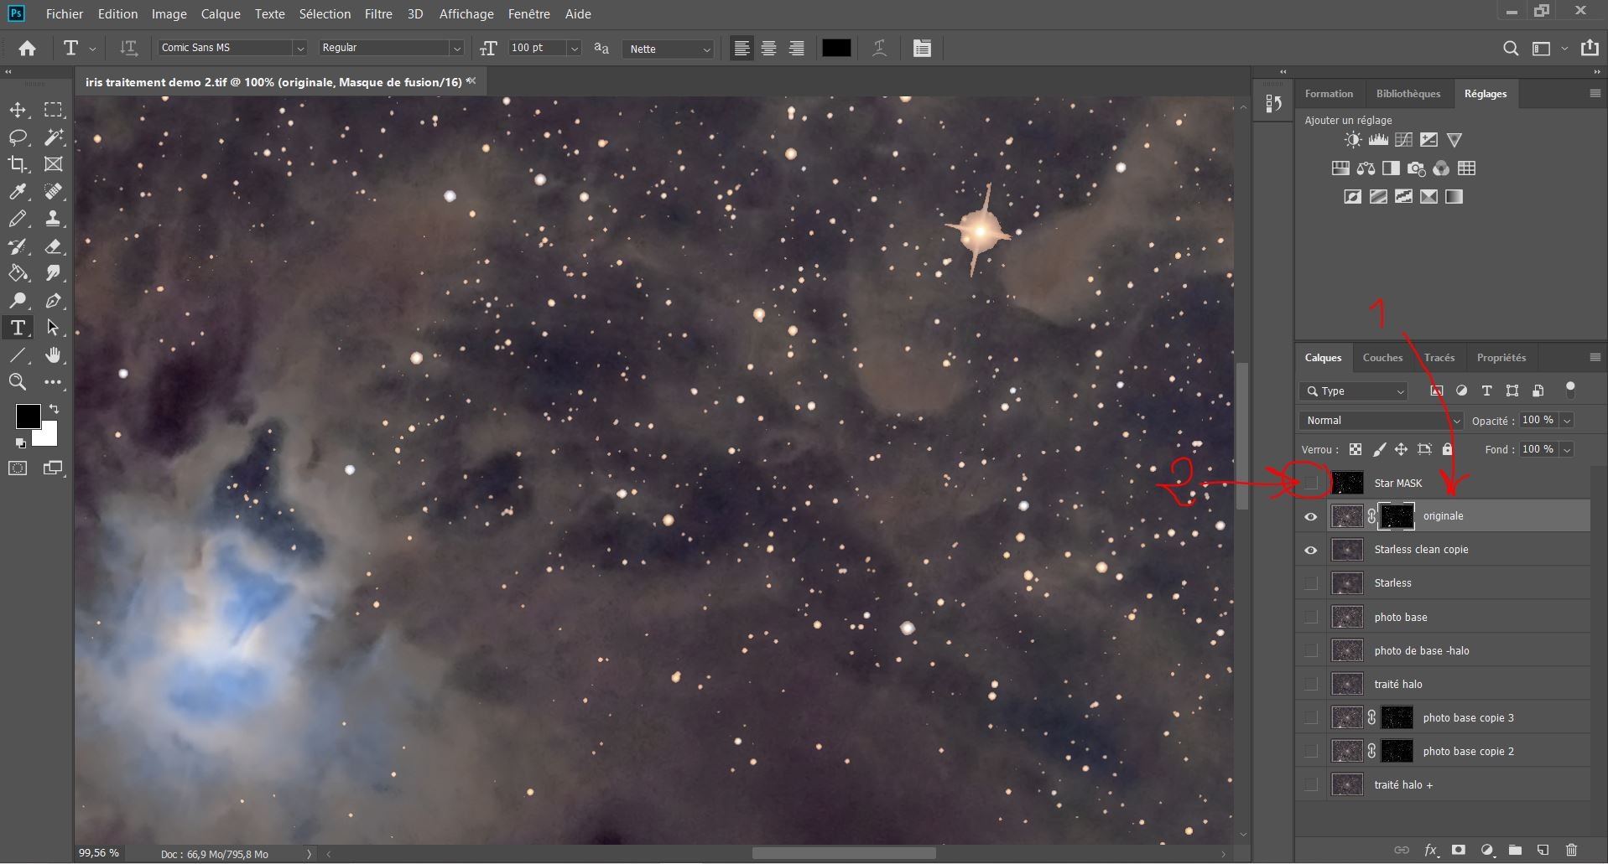
Task: Open the Normal blend mode dropdown
Action: [1381, 421]
